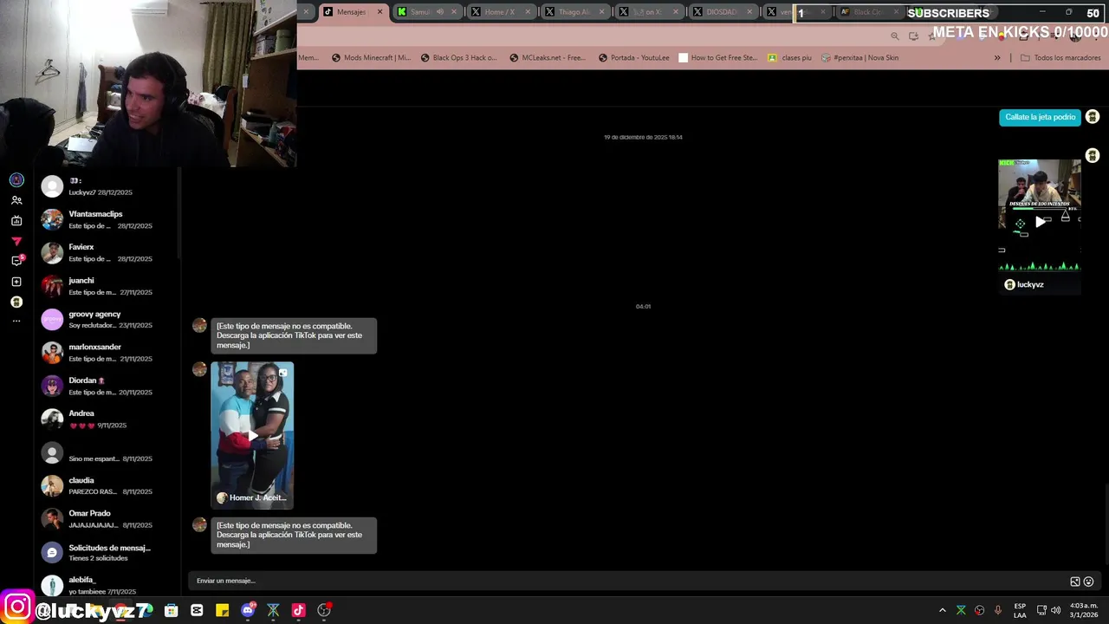The height and width of the screenshot is (624, 1109).
Task: Open Sticky Notes from the taskbar
Action: tap(222, 610)
